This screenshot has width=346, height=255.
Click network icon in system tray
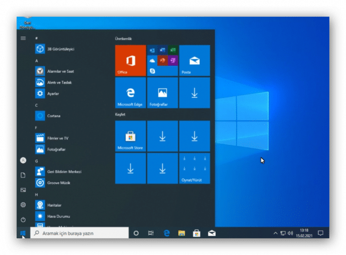(x=283, y=233)
